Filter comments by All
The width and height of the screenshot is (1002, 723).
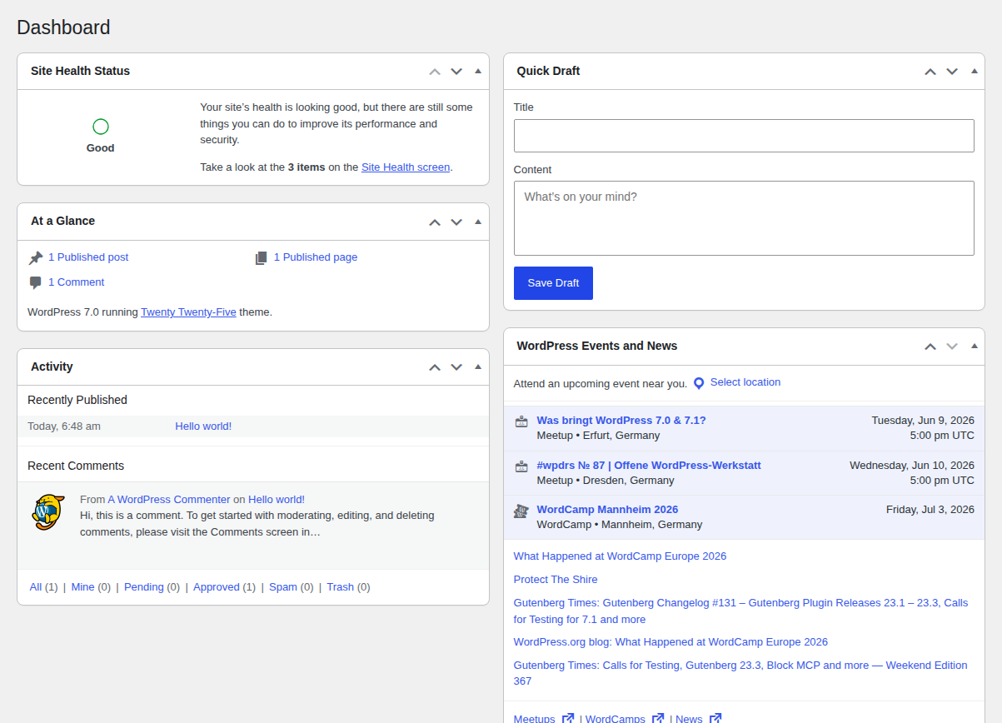click(x=36, y=587)
